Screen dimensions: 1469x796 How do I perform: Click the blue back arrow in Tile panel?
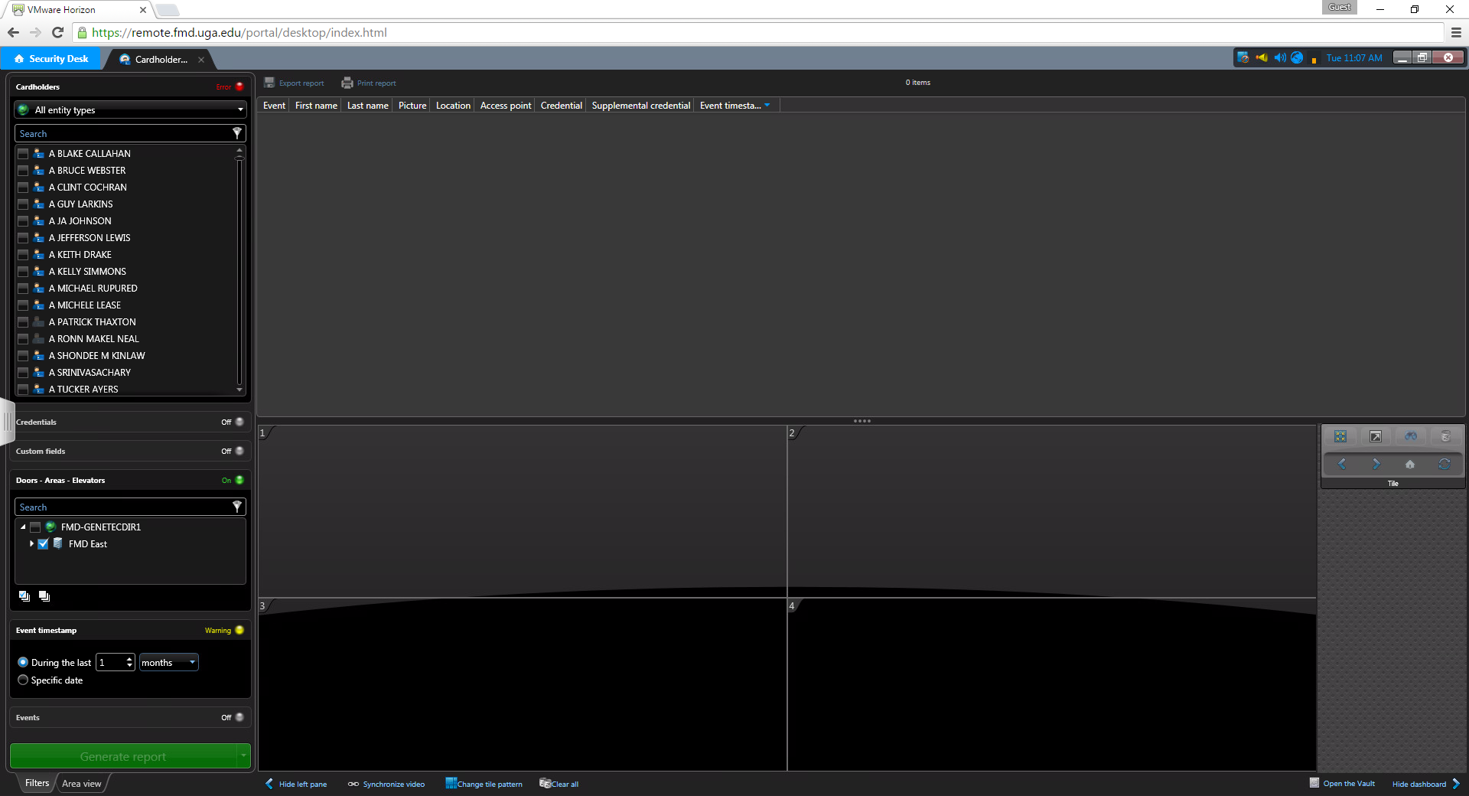[1341, 464]
